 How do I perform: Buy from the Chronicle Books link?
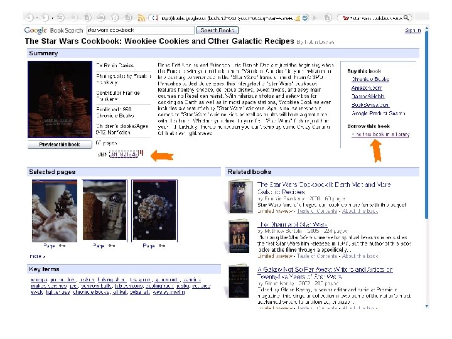tap(370, 79)
